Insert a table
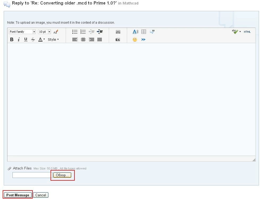The image size is (263, 199). pos(144,32)
